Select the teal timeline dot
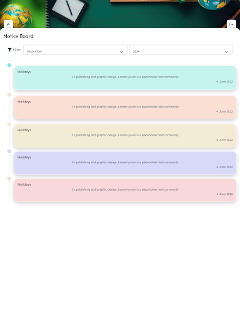 tap(9, 65)
